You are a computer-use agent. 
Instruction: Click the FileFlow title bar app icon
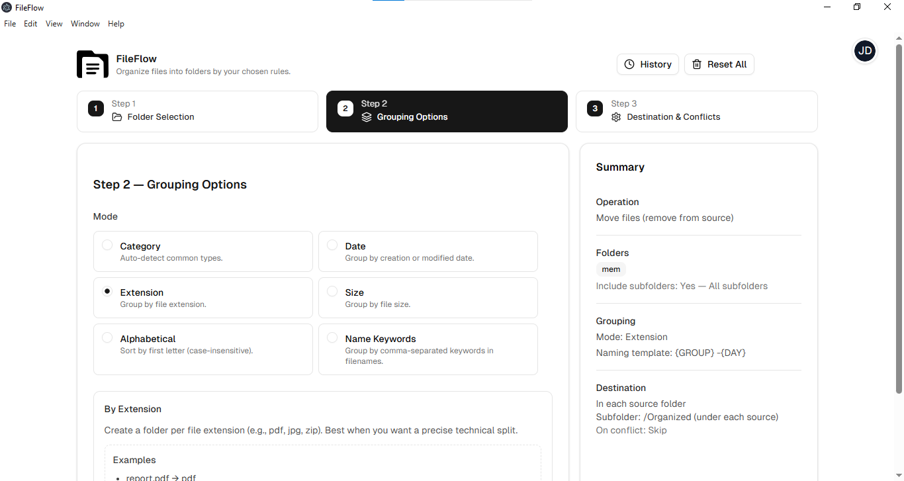(7, 7)
